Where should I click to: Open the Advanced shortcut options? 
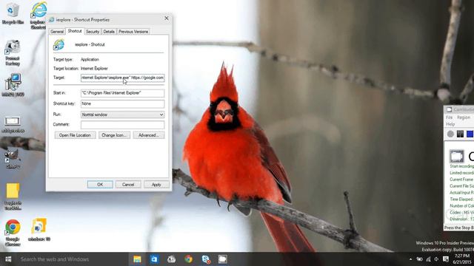149,135
